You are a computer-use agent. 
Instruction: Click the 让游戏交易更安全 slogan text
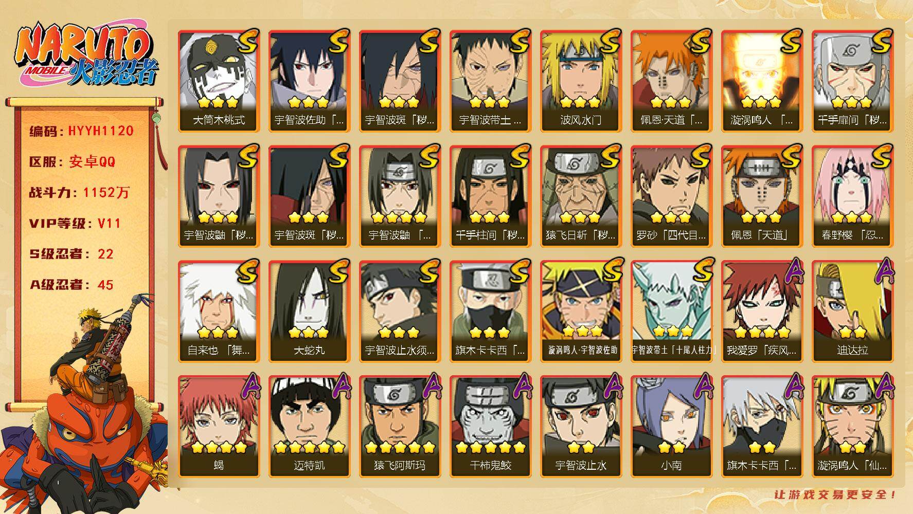click(835, 494)
